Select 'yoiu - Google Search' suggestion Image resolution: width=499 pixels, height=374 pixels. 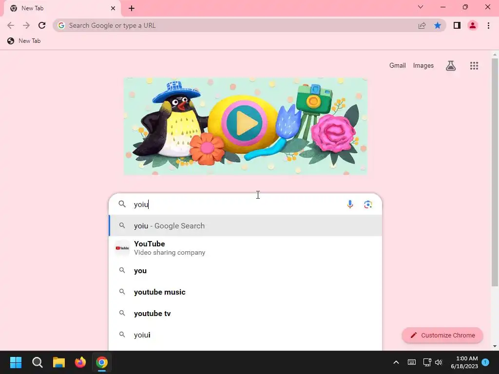(245, 226)
